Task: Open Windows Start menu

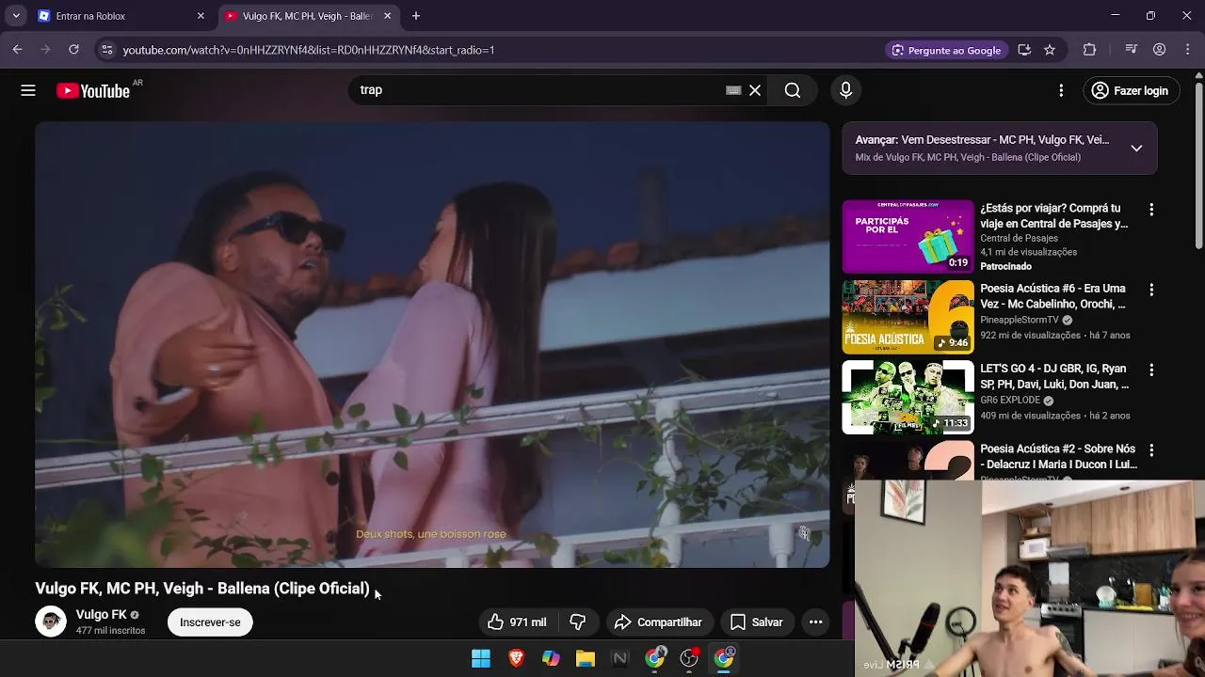Action: pyautogui.click(x=481, y=658)
